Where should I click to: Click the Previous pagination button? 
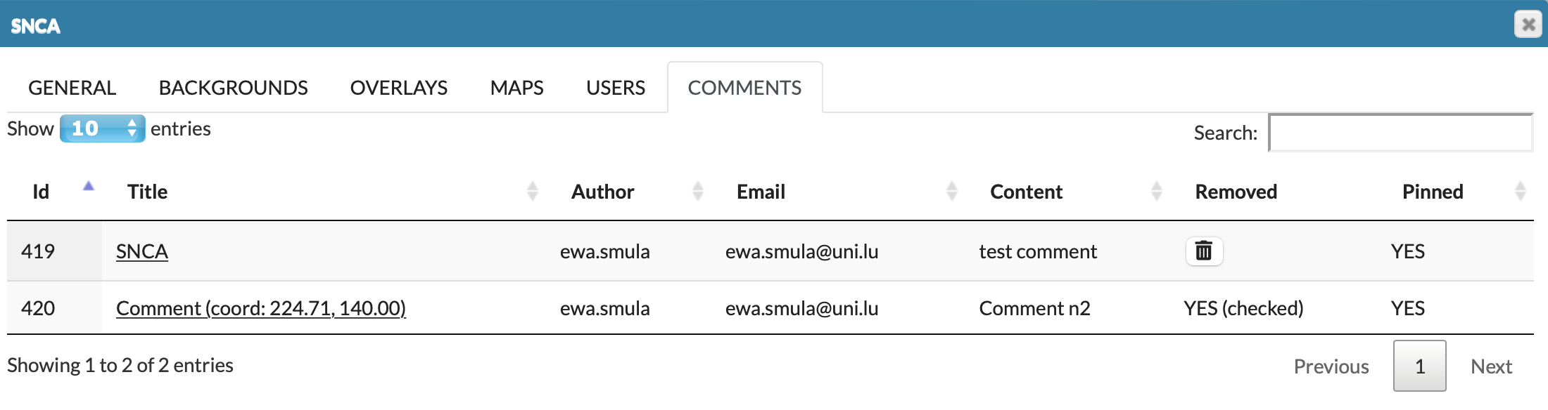pos(1331,366)
